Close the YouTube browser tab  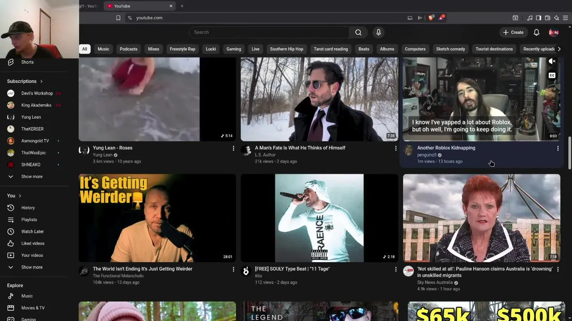[171, 6]
